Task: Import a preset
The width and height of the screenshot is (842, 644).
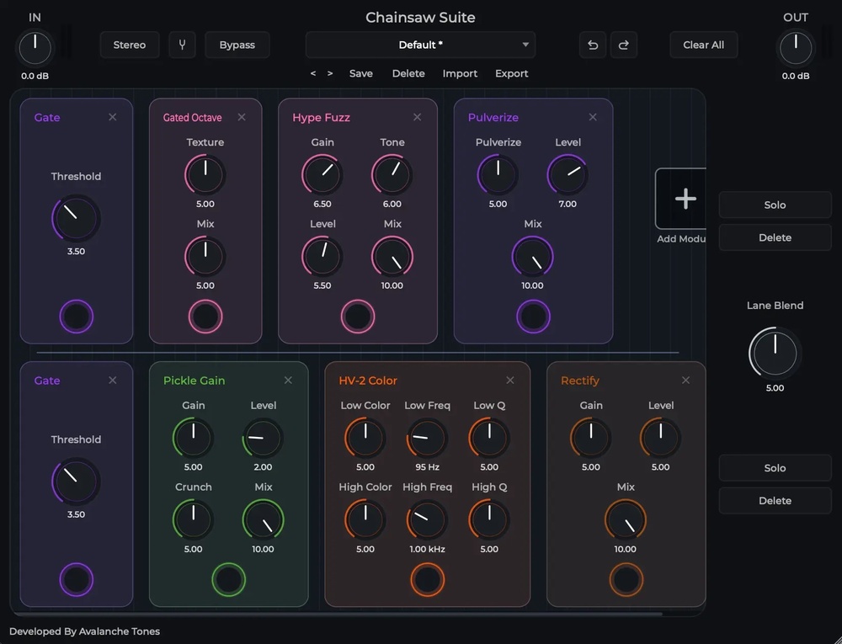Action: pyautogui.click(x=460, y=73)
